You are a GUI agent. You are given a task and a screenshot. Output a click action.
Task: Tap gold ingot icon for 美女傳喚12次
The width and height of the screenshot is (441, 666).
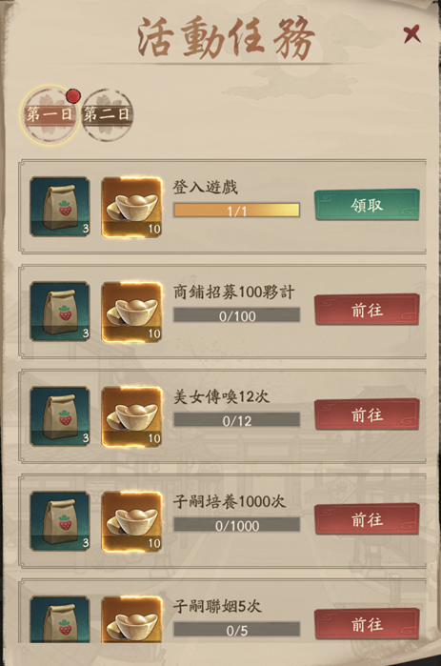point(131,416)
